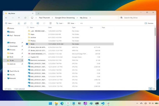159x106 pixels.
Task: Select the _old - REVIEW AND folder
Action: coord(70,31)
